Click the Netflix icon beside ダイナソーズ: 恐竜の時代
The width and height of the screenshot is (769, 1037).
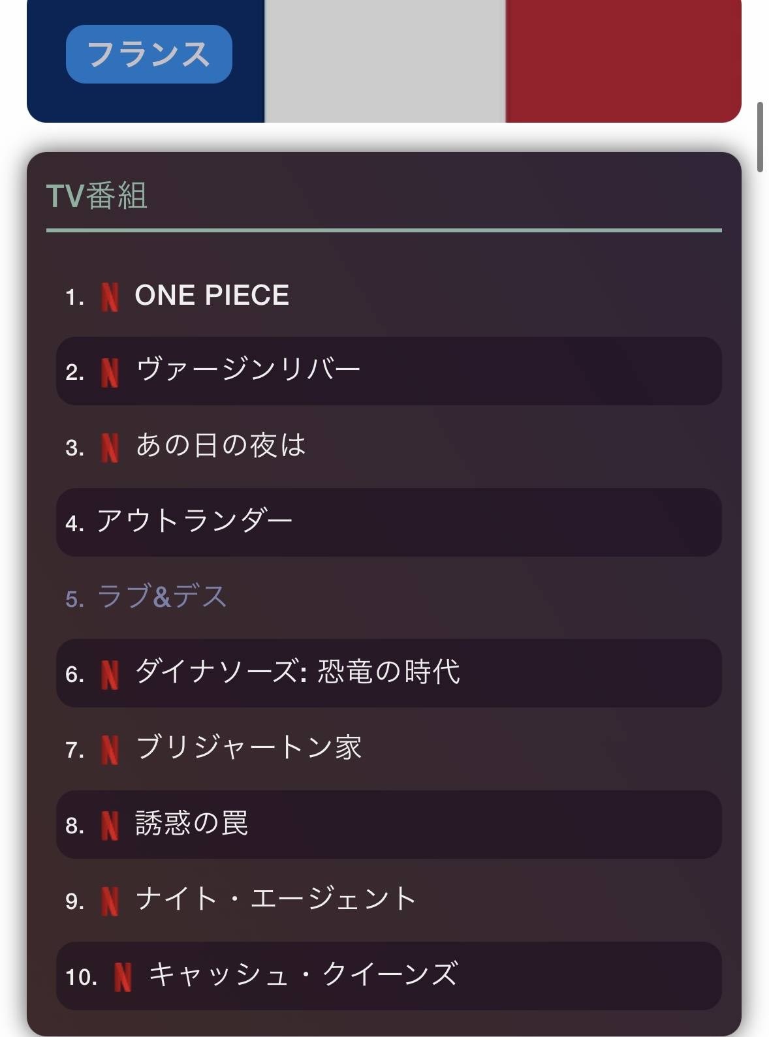pyautogui.click(x=110, y=674)
